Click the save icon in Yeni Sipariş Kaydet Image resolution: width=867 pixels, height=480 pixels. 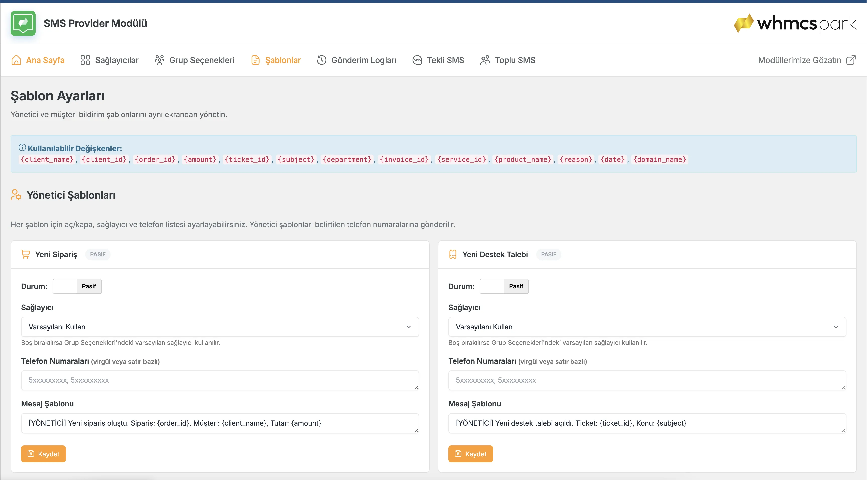point(31,454)
